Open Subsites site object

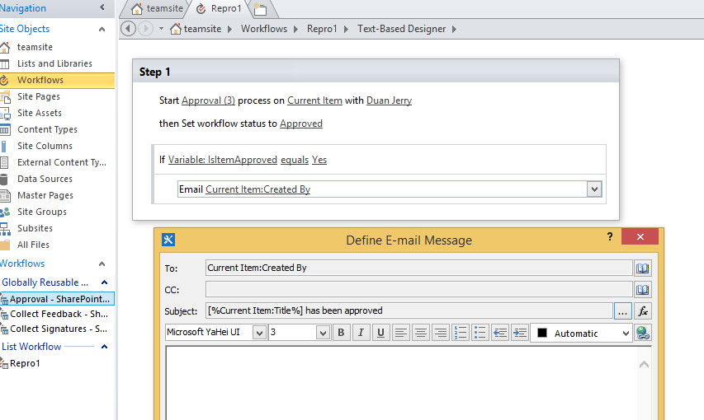tap(35, 228)
